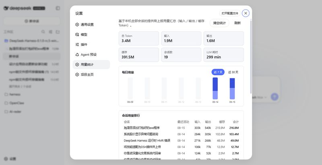Click the 输入 1.9M card
This screenshot has width=322, height=165.
click(181, 38)
